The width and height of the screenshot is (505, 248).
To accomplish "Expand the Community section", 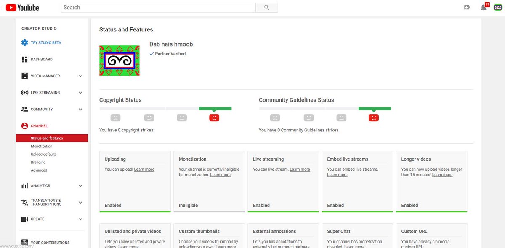I will point(80,110).
